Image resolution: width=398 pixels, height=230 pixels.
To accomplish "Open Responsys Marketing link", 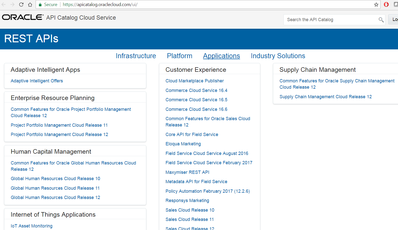I will click(x=187, y=201).
